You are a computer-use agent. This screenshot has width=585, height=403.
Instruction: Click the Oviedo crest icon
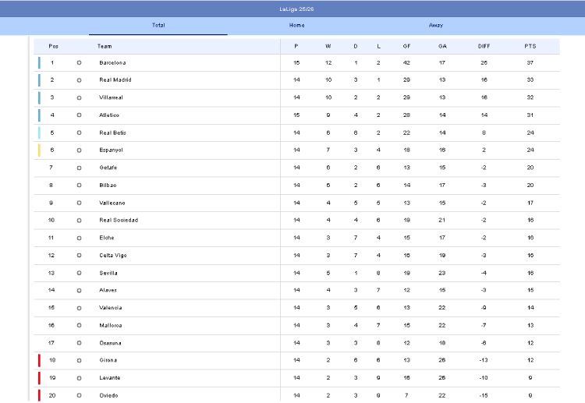click(79, 396)
